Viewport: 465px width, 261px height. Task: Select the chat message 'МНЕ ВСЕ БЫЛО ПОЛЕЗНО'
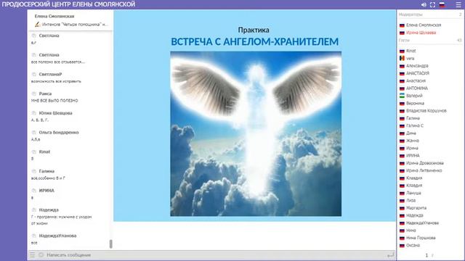pos(54,101)
